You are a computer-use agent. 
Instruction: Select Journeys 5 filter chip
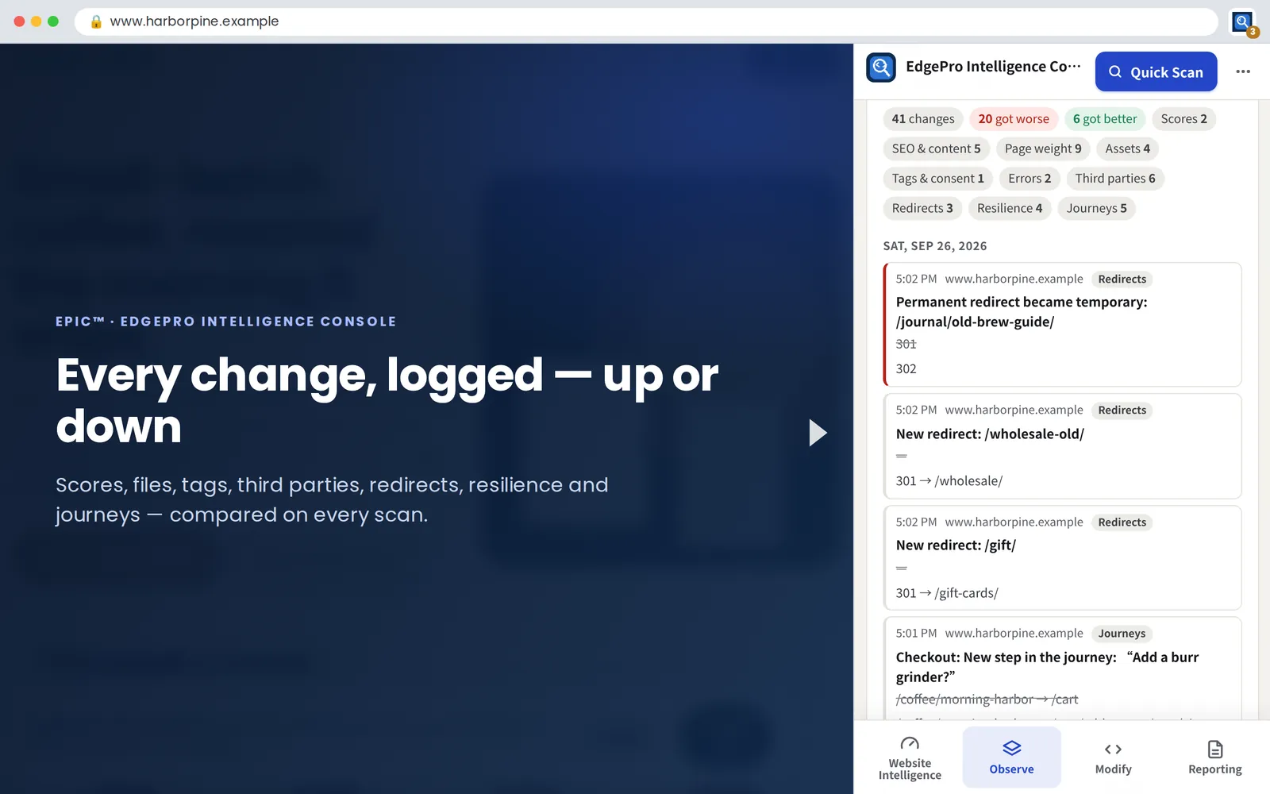pos(1096,208)
